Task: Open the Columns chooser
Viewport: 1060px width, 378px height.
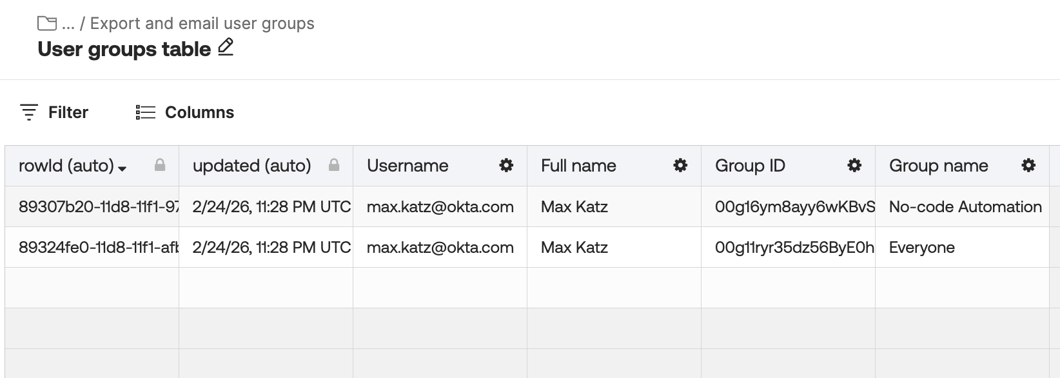Action: click(185, 112)
